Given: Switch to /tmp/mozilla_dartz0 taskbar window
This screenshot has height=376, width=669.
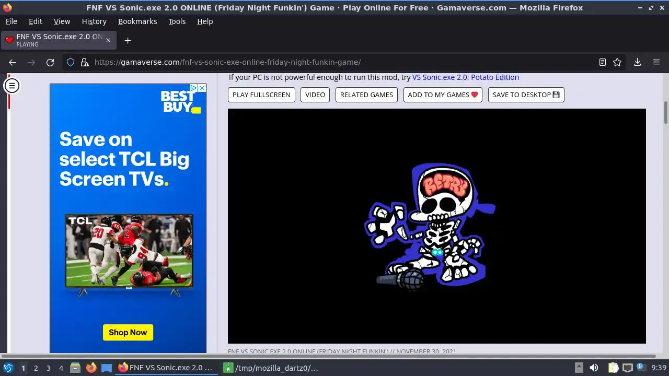Looking at the screenshot, I should pos(272,368).
